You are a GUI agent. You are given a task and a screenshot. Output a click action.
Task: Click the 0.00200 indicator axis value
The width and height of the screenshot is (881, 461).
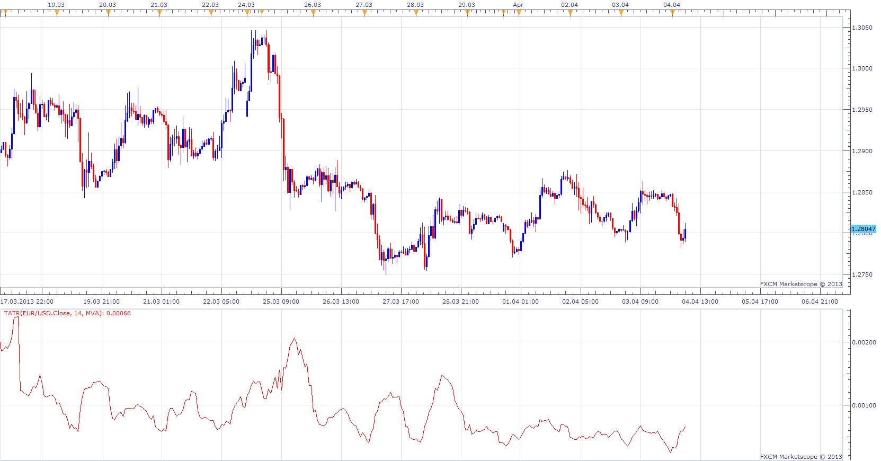coord(864,342)
